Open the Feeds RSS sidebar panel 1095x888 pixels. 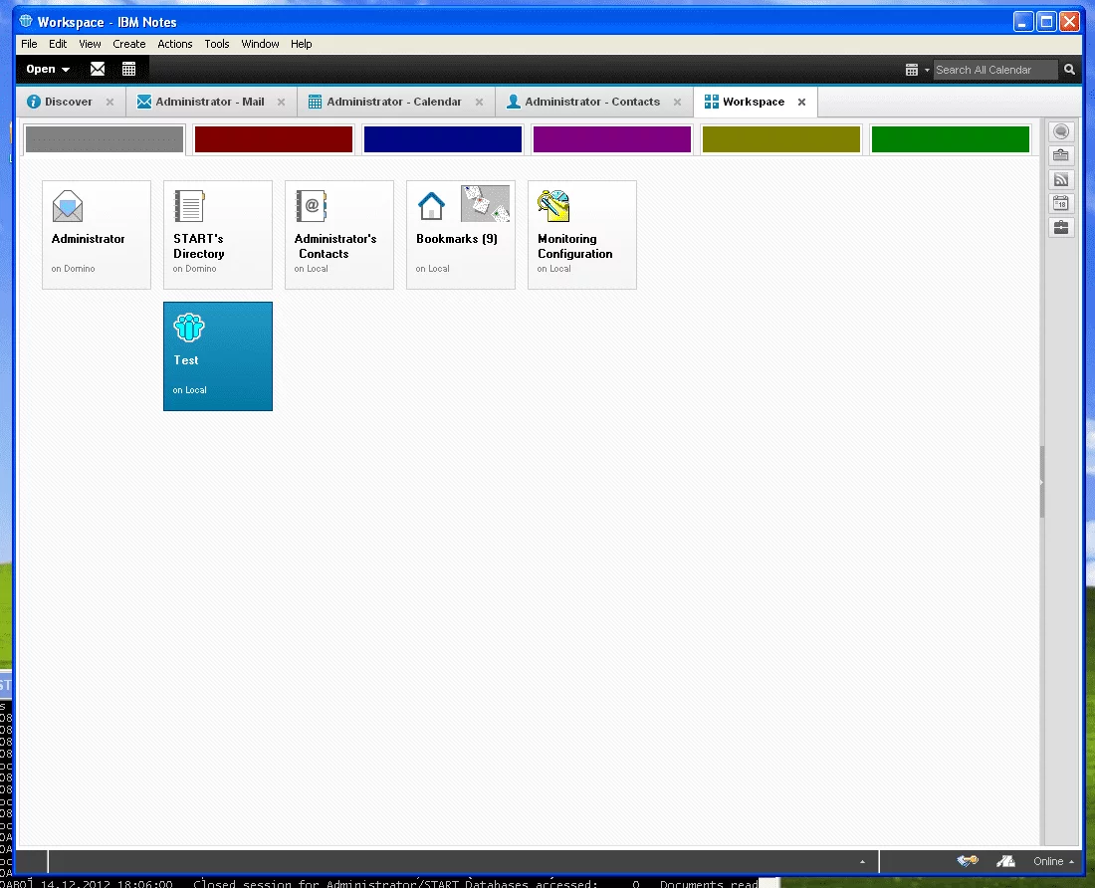pyautogui.click(x=1061, y=180)
